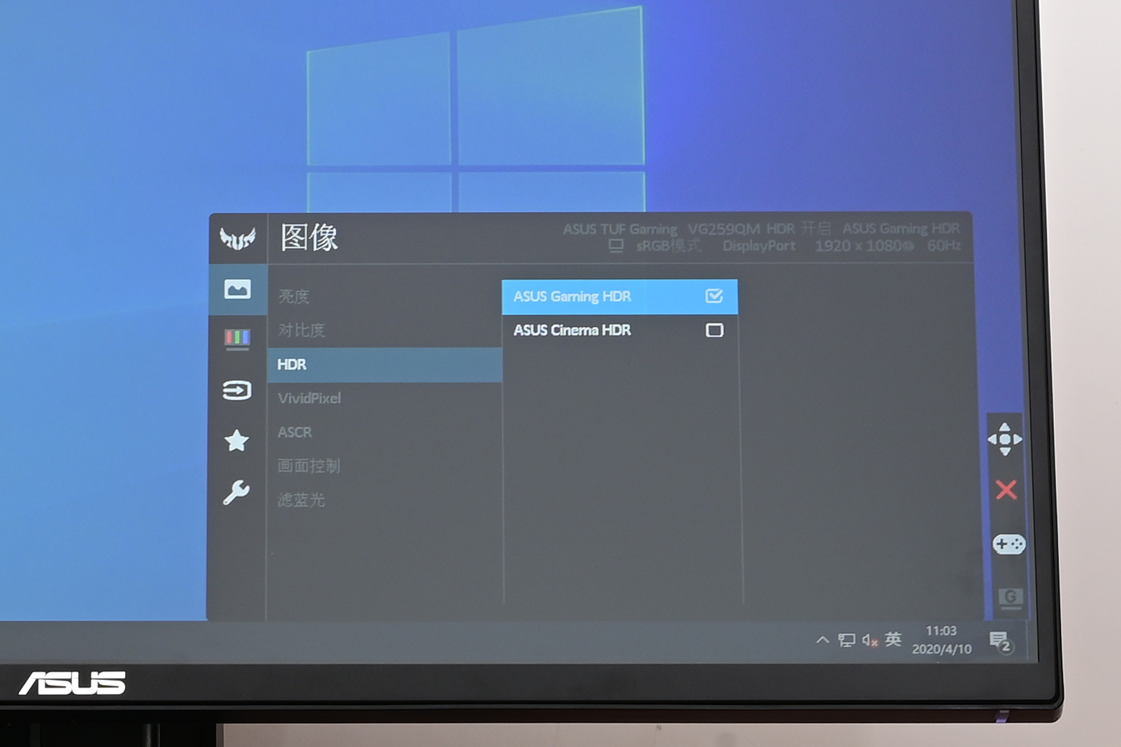Click the TUF Gaming logo icon
Image resolution: width=1121 pixels, height=747 pixels.
[238, 238]
